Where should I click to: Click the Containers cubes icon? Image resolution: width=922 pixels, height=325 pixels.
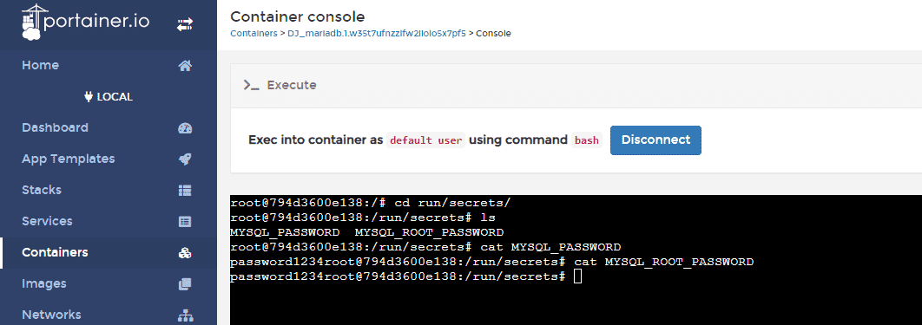pyautogui.click(x=185, y=253)
